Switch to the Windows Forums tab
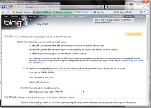This screenshot has width=151, height=108. pyautogui.click(x=63, y=12)
